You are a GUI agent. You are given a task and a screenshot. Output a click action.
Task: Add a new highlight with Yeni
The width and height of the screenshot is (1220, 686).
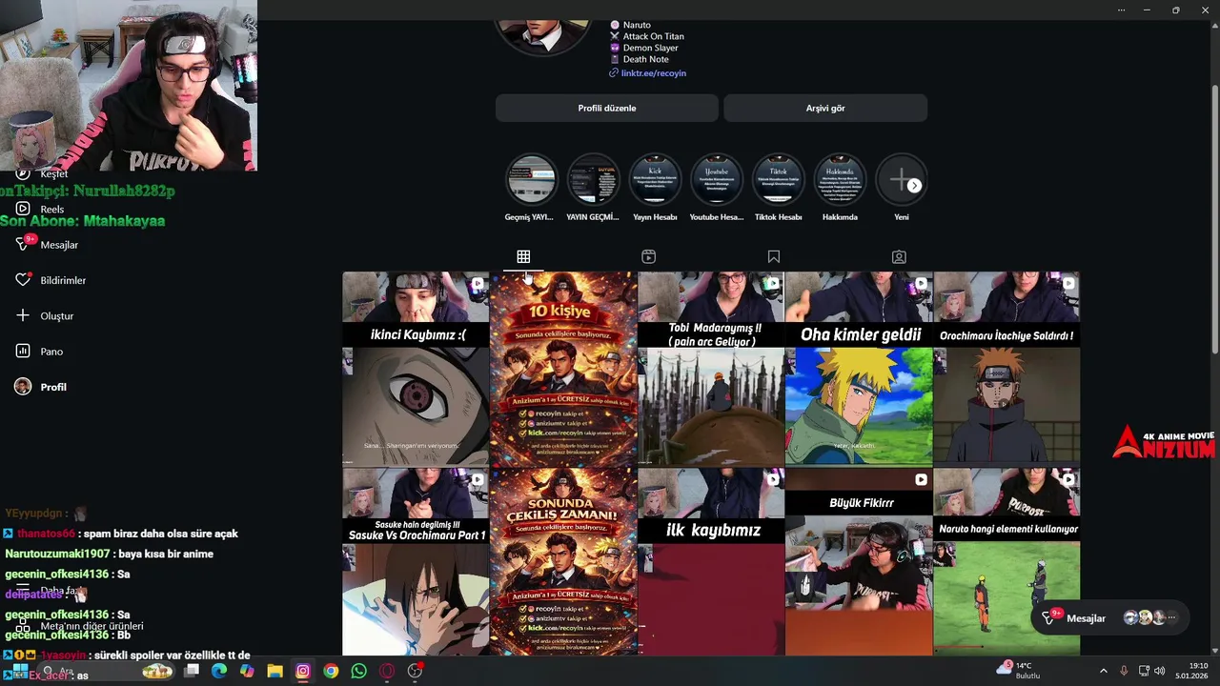[x=902, y=187]
